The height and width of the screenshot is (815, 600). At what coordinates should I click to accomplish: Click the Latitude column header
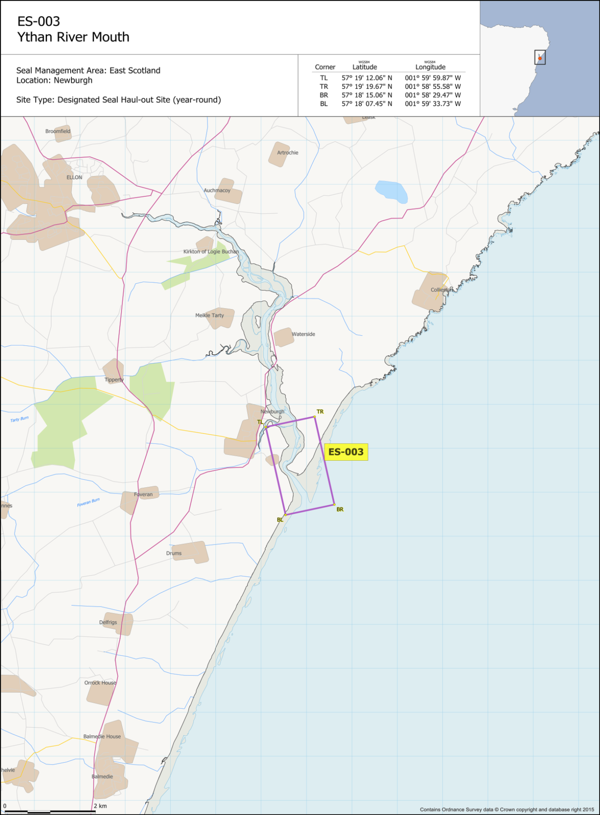365,67
